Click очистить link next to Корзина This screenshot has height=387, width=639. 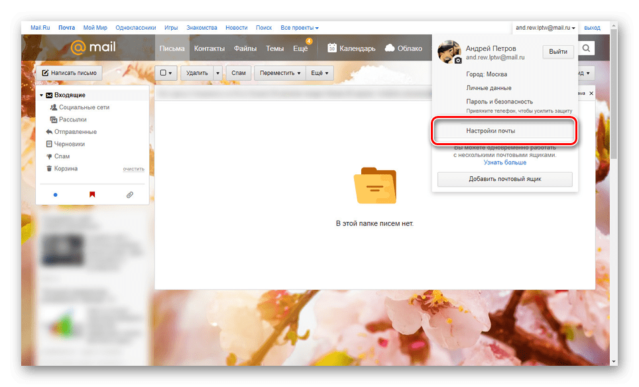[134, 169]
